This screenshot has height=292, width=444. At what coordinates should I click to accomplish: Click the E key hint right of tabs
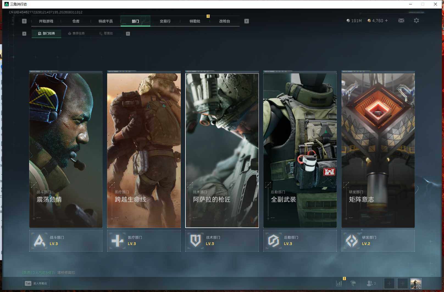pyautogui.click(x=246, y=21)
